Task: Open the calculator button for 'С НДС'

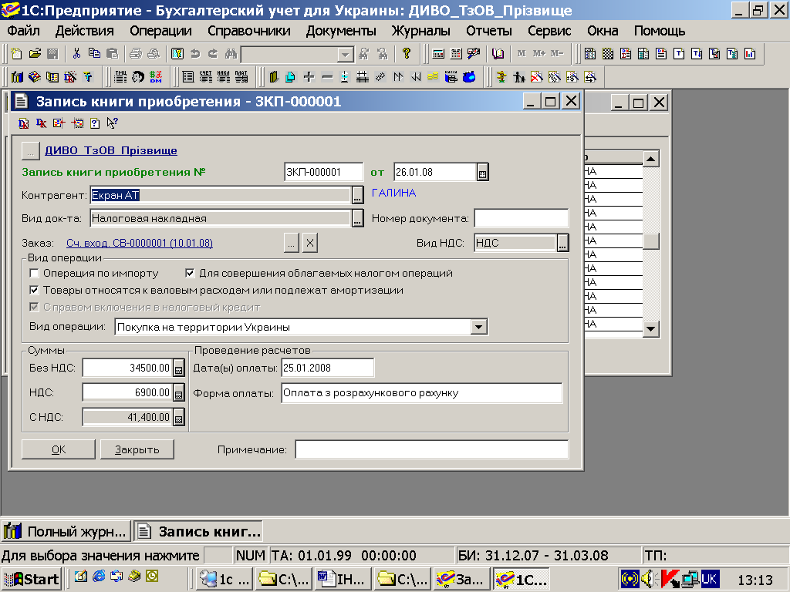Action: point(178,417)
